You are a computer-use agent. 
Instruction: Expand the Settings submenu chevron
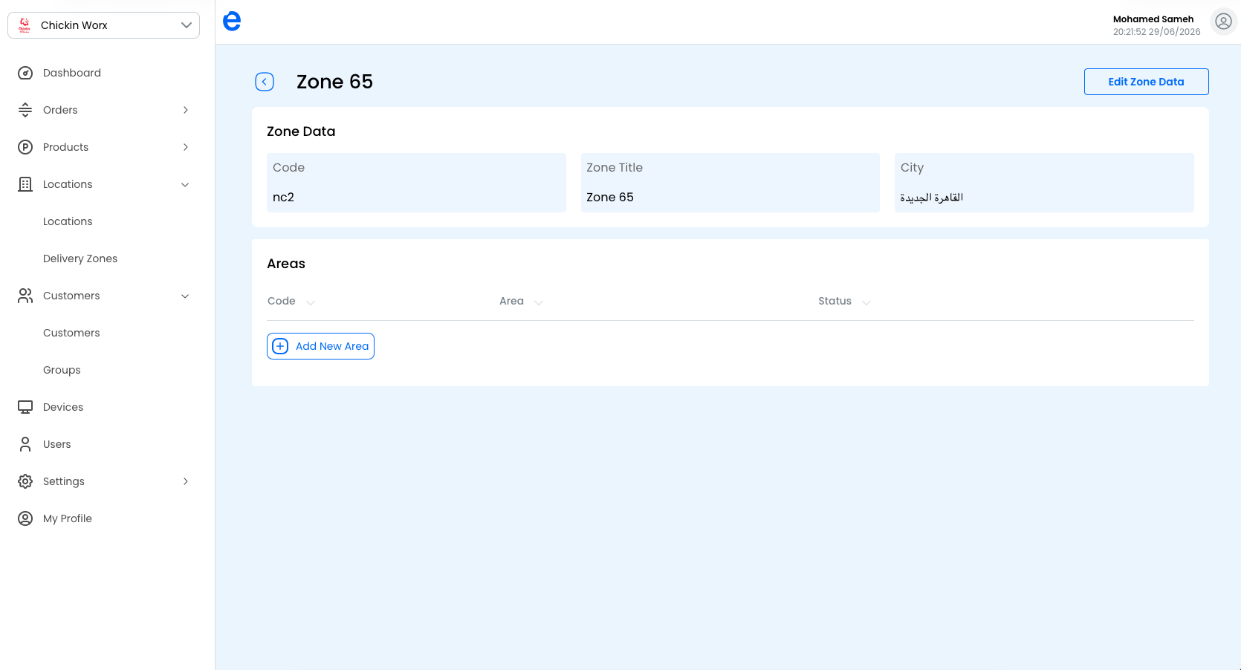pyautogui.click(x=186, y=481)
